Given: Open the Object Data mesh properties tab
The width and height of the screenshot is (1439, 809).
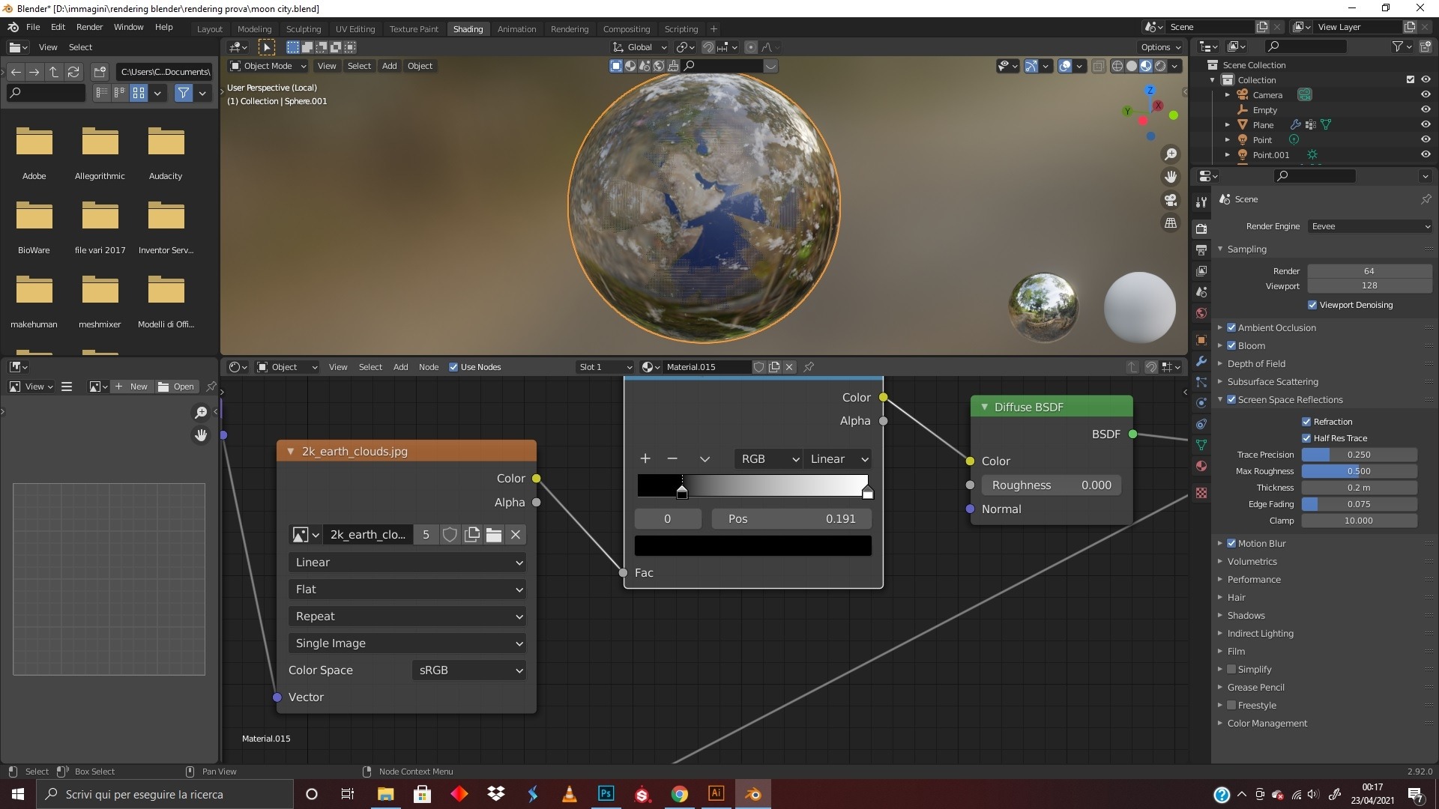Looking at the screenshot, I should click(x=1201, y=445).
